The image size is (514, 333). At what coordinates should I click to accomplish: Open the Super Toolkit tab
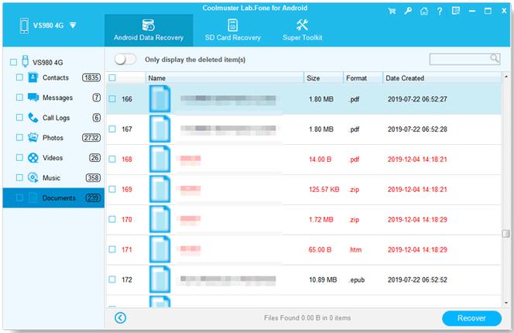(302, 30)
